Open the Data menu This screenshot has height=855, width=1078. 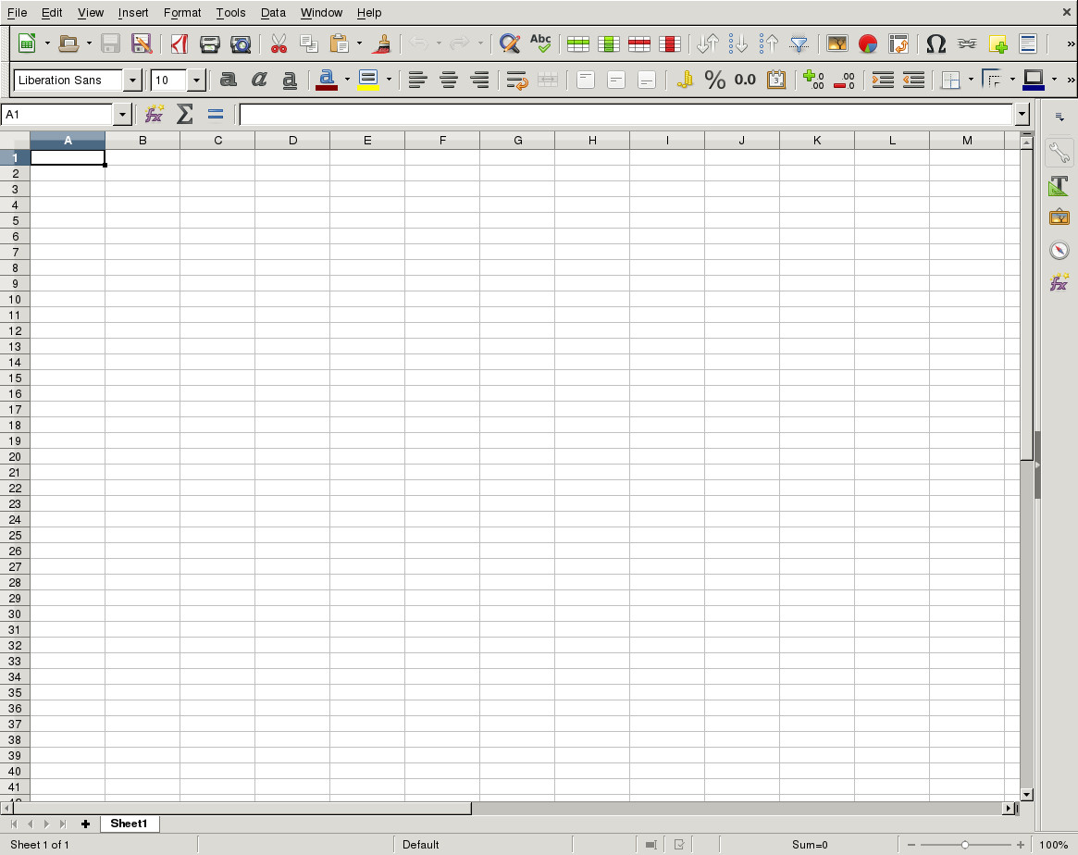click(x=273, y=12)
